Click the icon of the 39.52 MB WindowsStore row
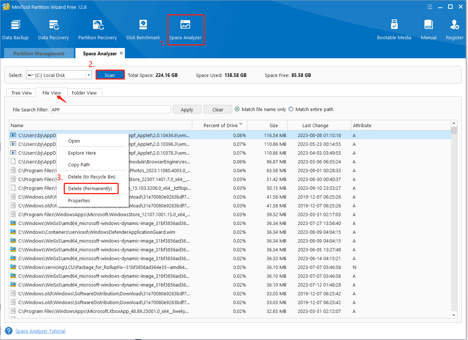 [13, 214]
